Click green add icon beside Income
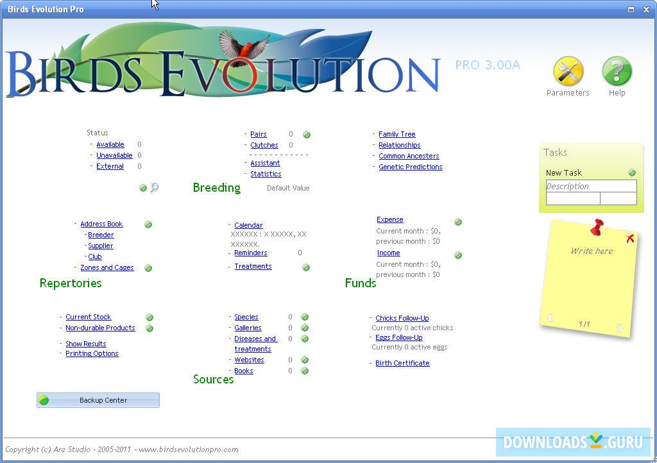 (458, 255)
